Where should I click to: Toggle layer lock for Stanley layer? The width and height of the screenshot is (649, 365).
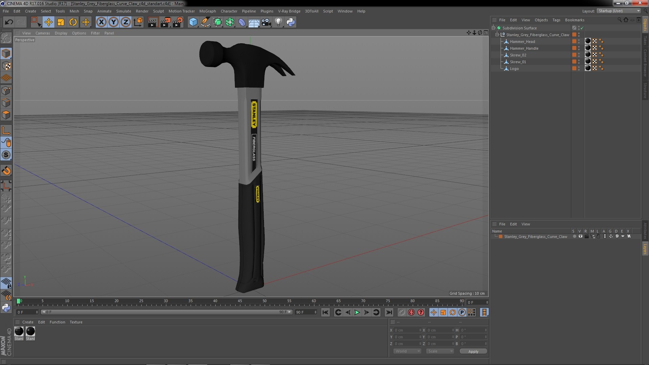(598, 237)
